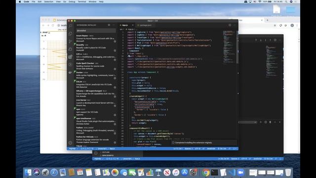This screenshot has width=316, height=178.
Task: Open the File menu
Action: (x=34, y=1)
